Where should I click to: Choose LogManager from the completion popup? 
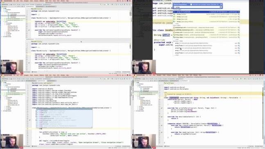click(x=64, y=111)
